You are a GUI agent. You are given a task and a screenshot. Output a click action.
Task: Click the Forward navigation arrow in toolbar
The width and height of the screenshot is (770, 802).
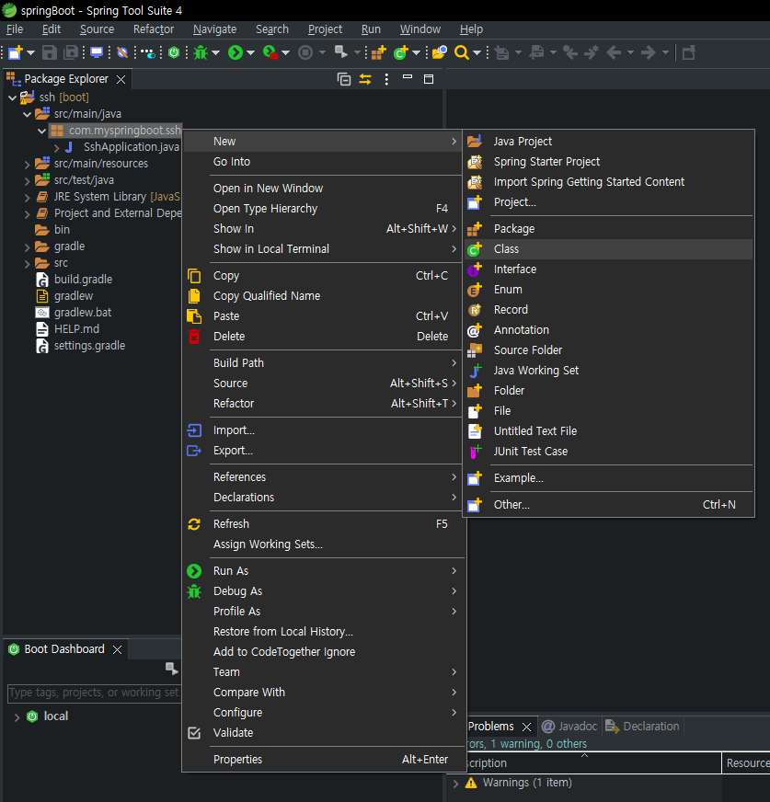[x=649, y=52]
